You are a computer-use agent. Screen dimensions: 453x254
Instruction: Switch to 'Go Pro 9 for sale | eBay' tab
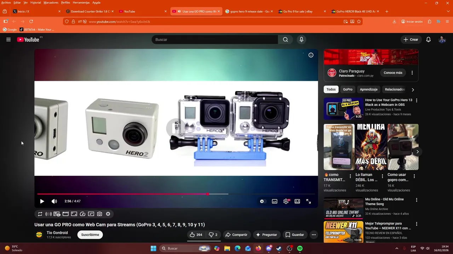(x=302, y=11)
